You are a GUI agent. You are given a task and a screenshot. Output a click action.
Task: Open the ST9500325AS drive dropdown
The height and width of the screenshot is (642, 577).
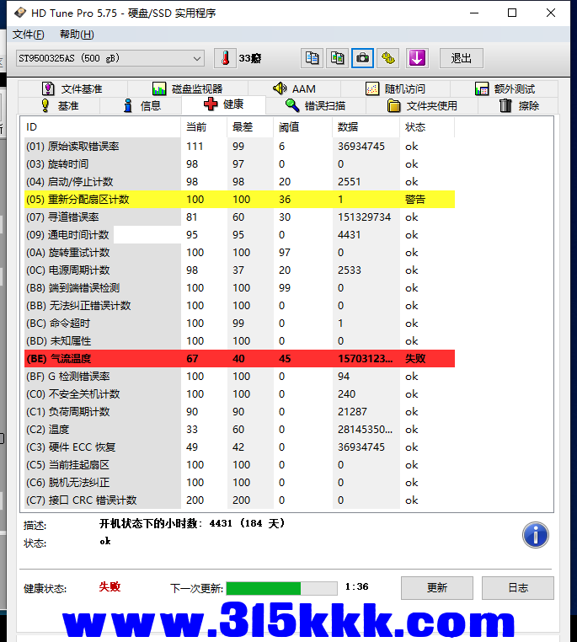click(110, 58)
